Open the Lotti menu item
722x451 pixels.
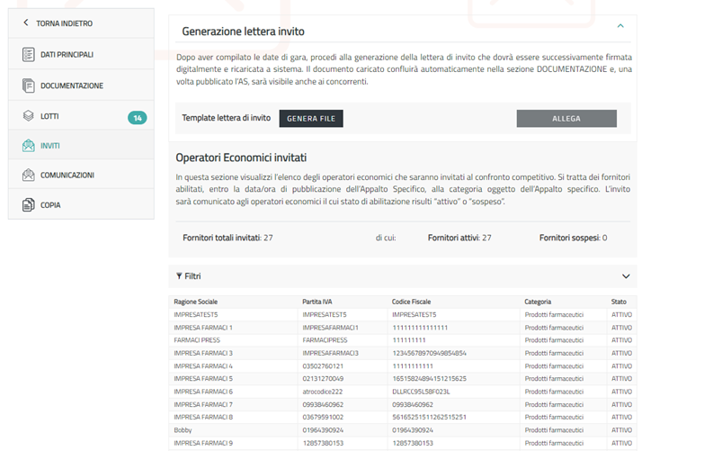[x=49, y=117]
